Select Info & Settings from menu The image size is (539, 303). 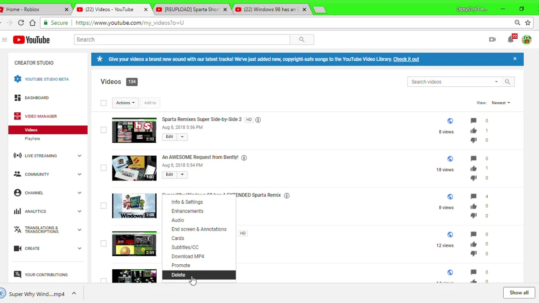point(199,202)
